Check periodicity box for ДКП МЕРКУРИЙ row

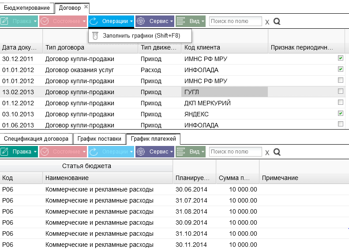(x=340, y=102)
